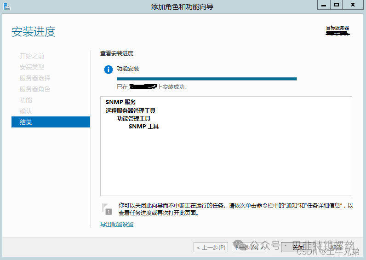
Task: Click the 上一步(P) button
Action: tap(211, 247)
